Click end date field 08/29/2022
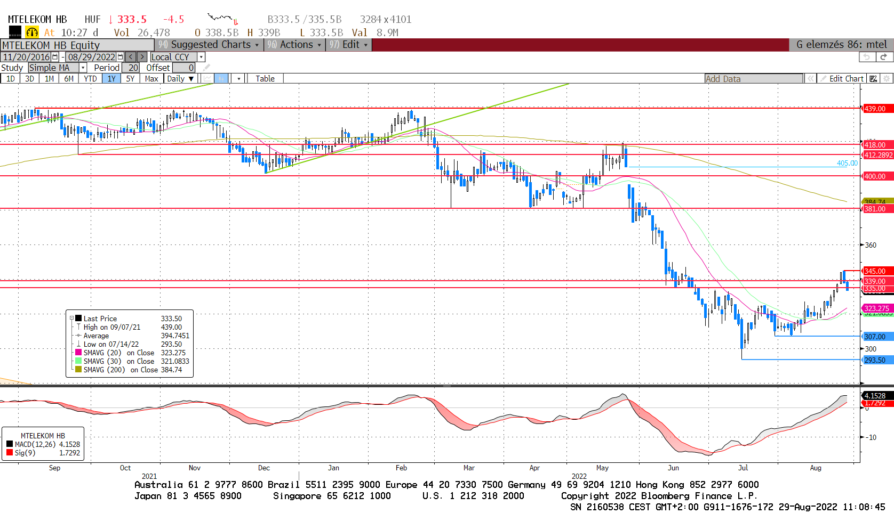Image resolution: width=894 pixels, height=530 pixels. (x=91, y=57)
